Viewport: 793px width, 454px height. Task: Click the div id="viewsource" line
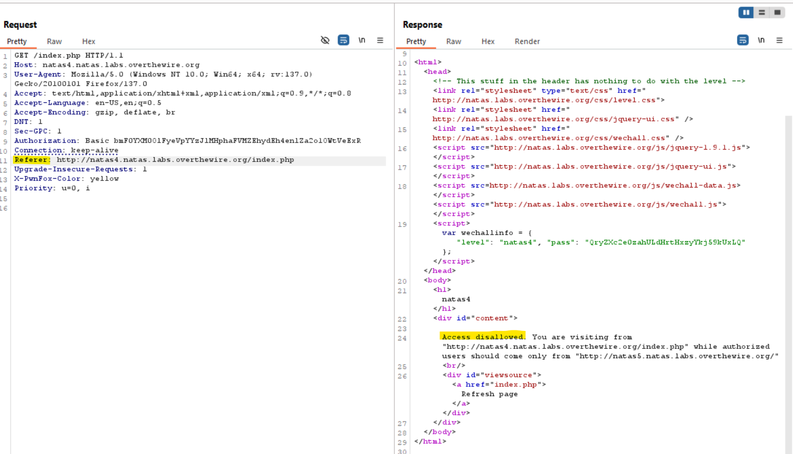492,375
